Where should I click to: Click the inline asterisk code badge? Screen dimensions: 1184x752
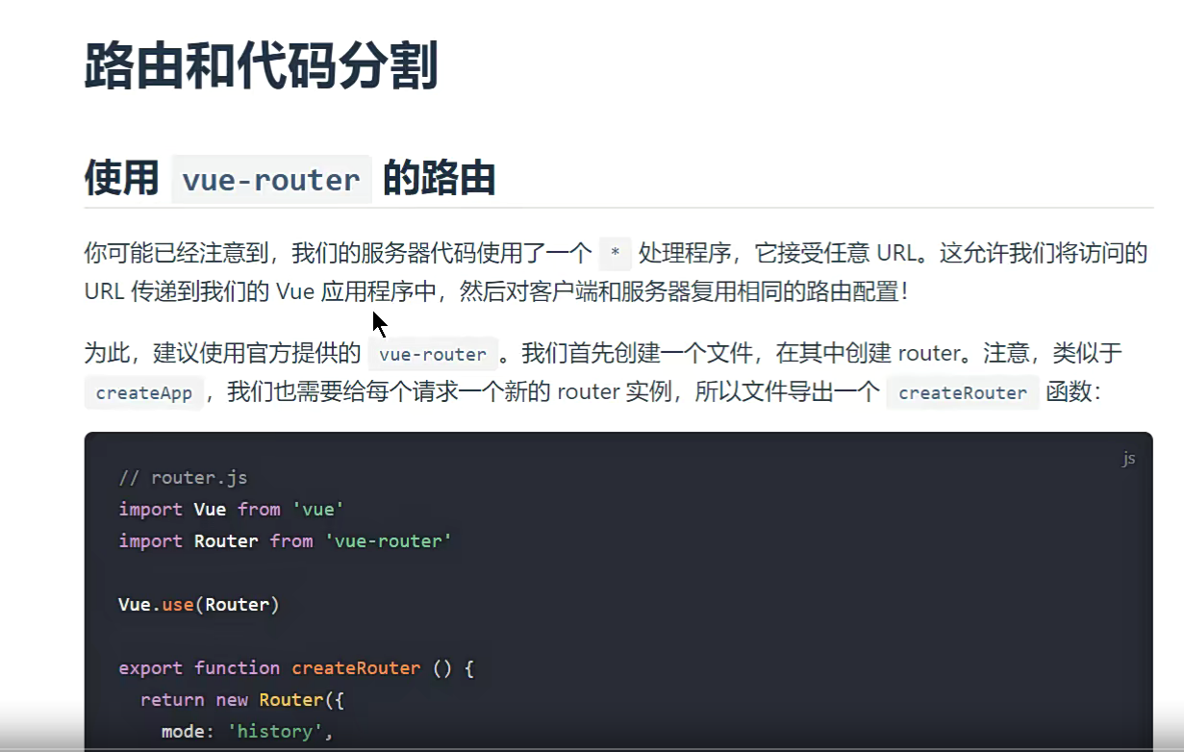tap(615, 254)
